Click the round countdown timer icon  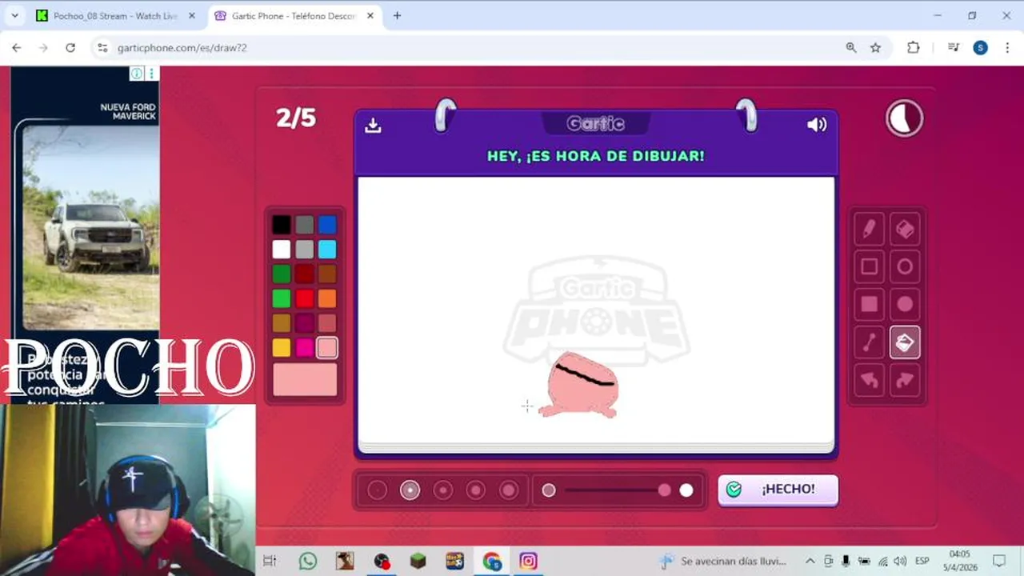click(904, 119)
